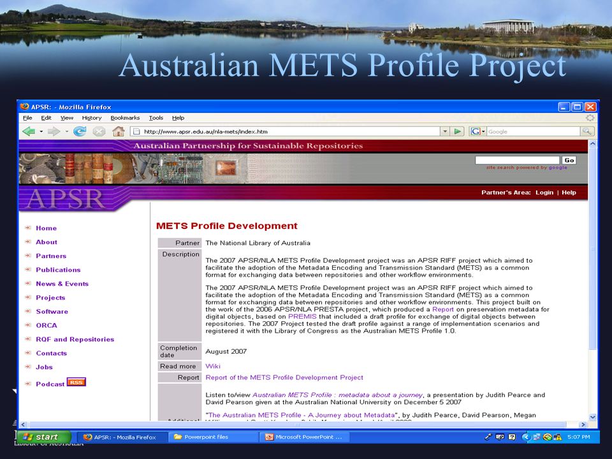
Task: Reload the page with the Refresh icon
Action: [x=80, y=131]
